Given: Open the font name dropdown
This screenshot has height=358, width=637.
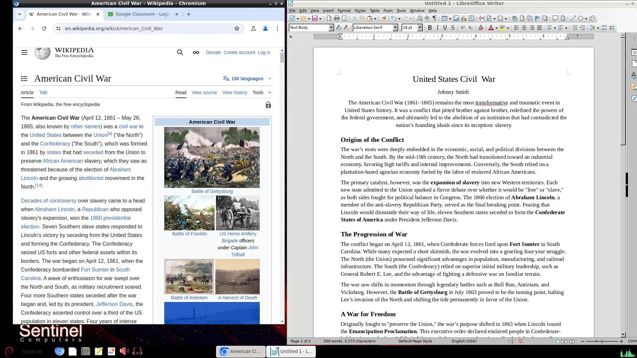Looking at the screenshot, I should 395,28.
